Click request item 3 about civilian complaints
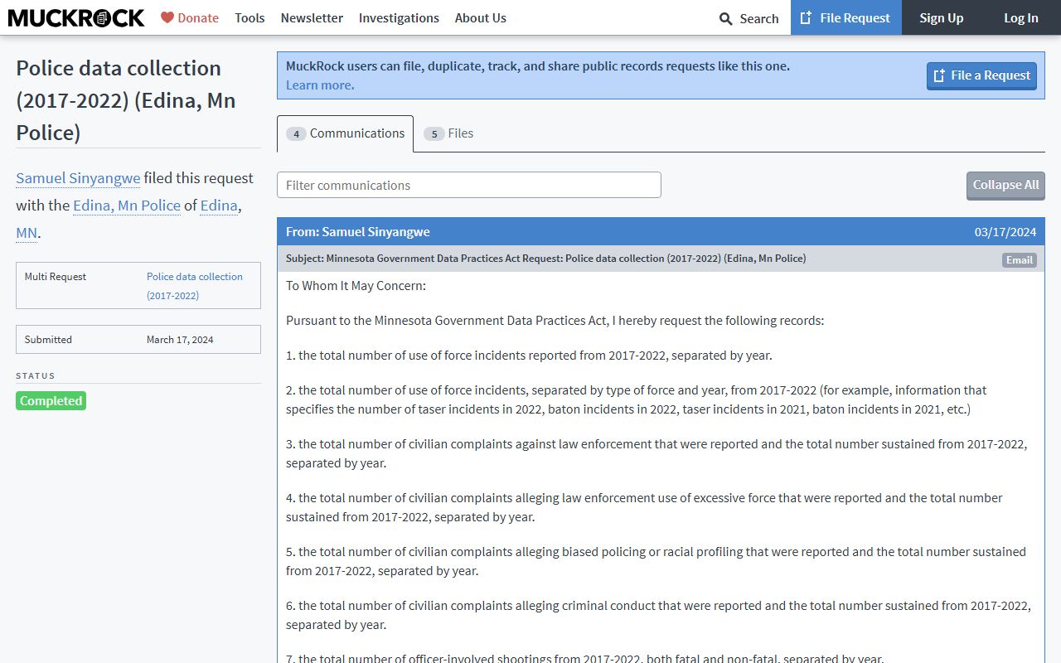 point(656,453)
